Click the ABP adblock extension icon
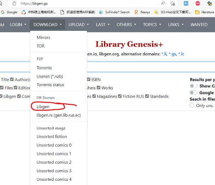 click(x=198, y=3)
